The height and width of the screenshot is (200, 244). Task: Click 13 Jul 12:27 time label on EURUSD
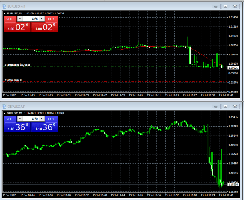tap(190, 95)
